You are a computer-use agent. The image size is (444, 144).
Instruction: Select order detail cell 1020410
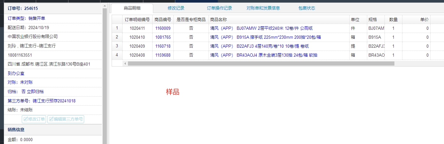tap(137, 37)
